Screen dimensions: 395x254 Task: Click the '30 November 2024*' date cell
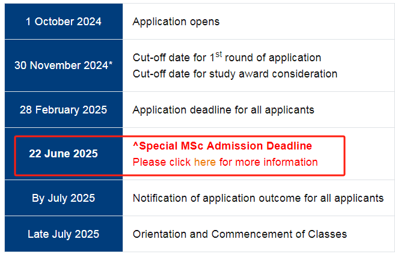(64, 65)
